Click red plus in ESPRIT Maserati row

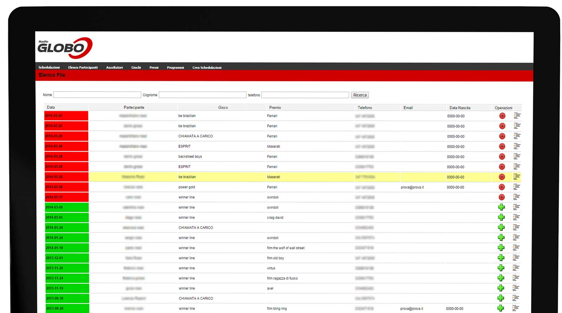pos(502,146)
